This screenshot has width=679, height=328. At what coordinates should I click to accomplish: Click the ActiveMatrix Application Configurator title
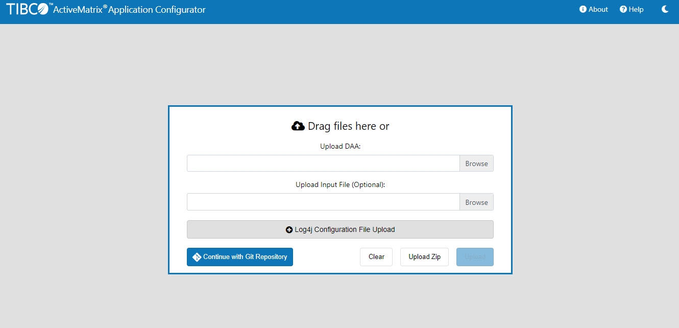(129, 10)
